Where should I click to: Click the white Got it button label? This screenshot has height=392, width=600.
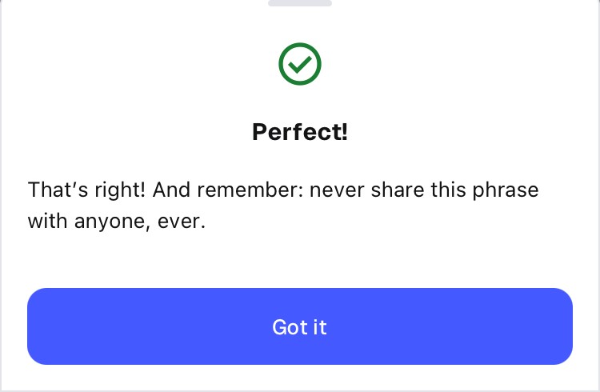coord(300,327)
